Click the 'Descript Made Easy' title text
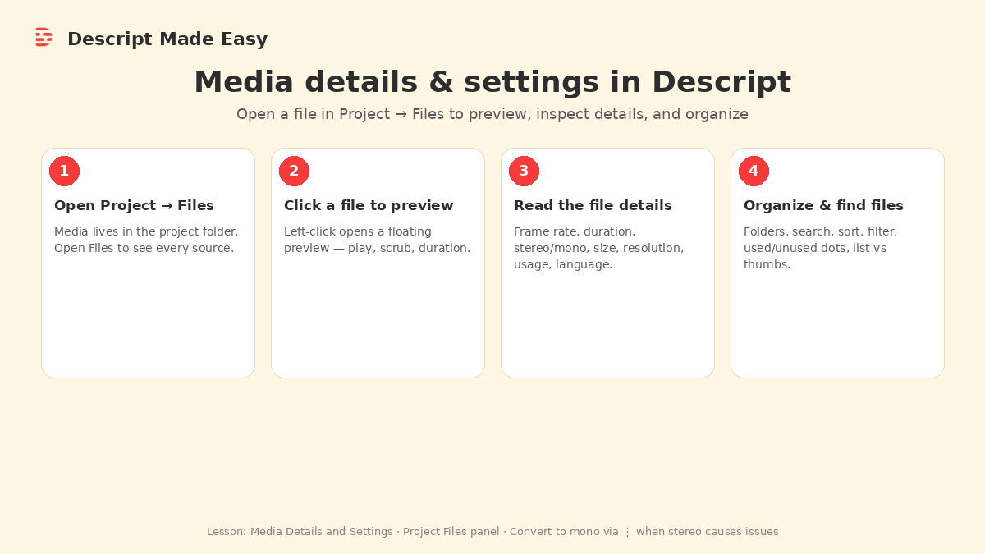Screen dimensions: 985x554 click(167, 39)
